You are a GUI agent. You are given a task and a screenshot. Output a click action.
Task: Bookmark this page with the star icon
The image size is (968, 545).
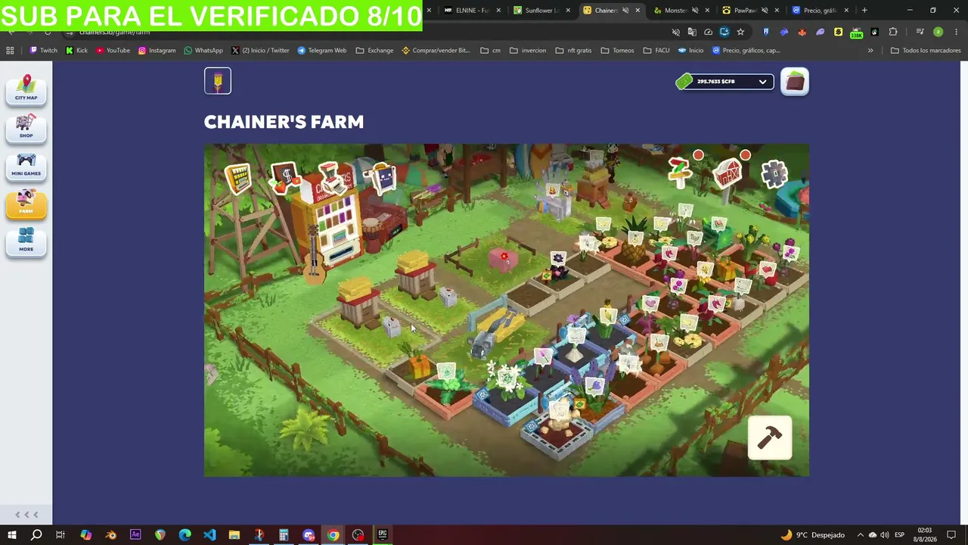tap(740, 32)
